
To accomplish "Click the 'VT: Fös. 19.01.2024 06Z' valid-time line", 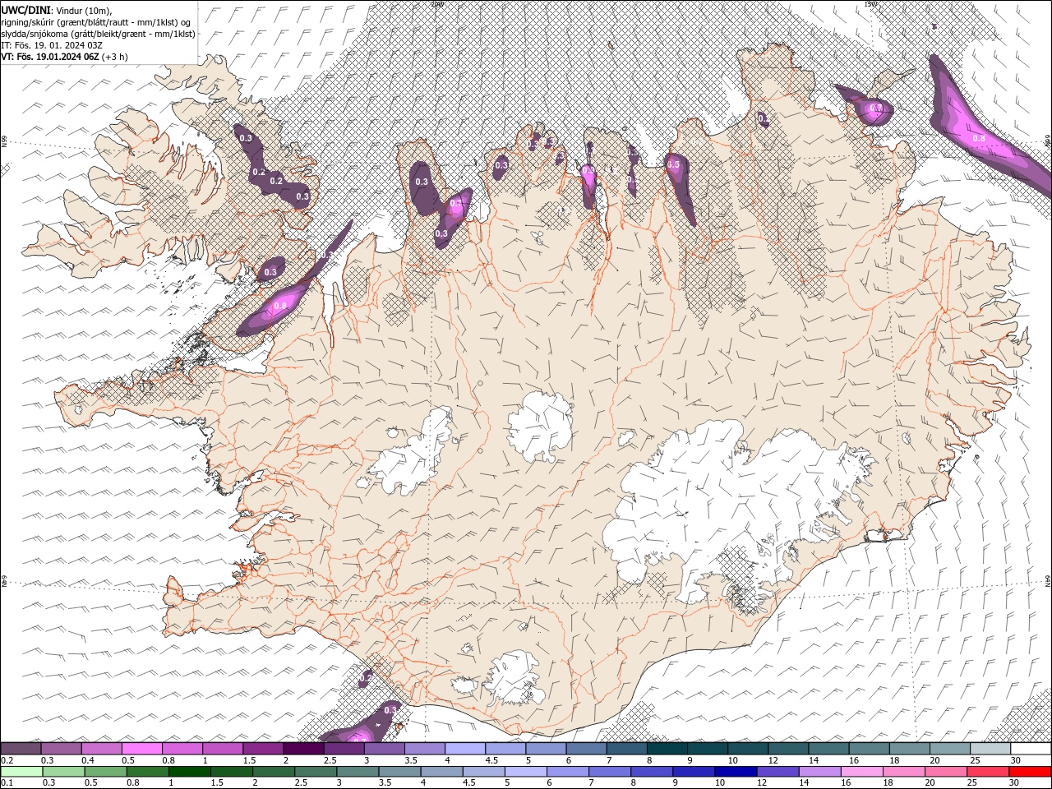I will [x=50, y=56].
